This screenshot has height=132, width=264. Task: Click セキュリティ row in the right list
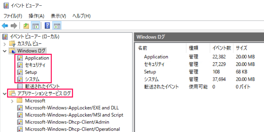click(154, 64)
